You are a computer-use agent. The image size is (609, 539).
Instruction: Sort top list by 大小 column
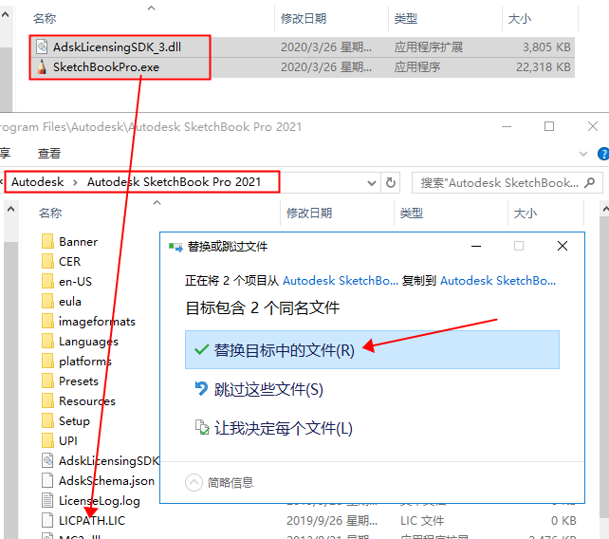point(520,18)
